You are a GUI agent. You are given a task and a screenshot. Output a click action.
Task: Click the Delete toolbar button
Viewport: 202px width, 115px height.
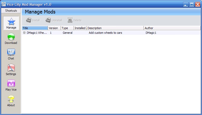75,20
